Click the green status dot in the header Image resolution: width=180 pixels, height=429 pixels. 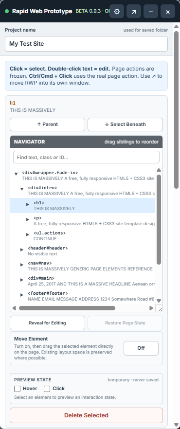point(7,11)
